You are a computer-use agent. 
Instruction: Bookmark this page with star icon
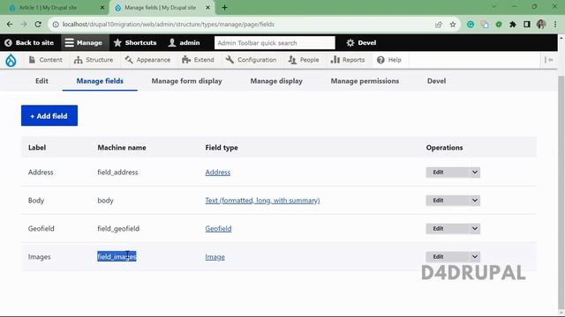point(453,25)
